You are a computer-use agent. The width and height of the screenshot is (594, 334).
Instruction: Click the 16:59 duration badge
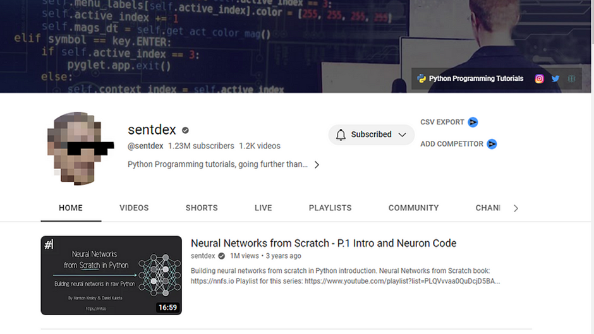(x=167, y=307)
